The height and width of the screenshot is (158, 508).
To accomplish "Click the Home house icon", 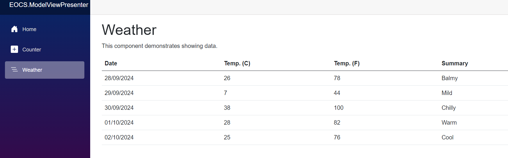I will tap(14, 29).
